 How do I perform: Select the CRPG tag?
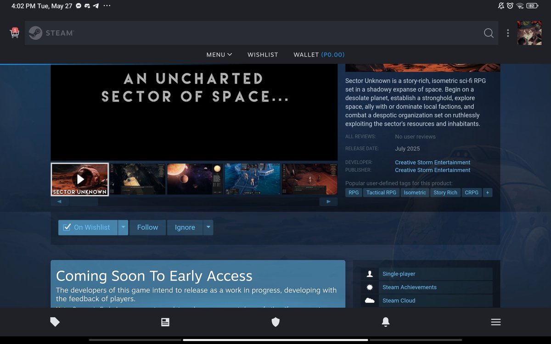tap(471, 193)
